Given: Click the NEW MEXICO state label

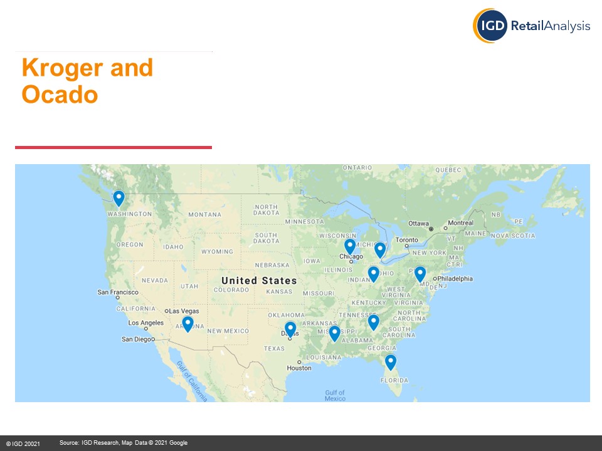Looking at the screenshot, I should tap(228, 331).
